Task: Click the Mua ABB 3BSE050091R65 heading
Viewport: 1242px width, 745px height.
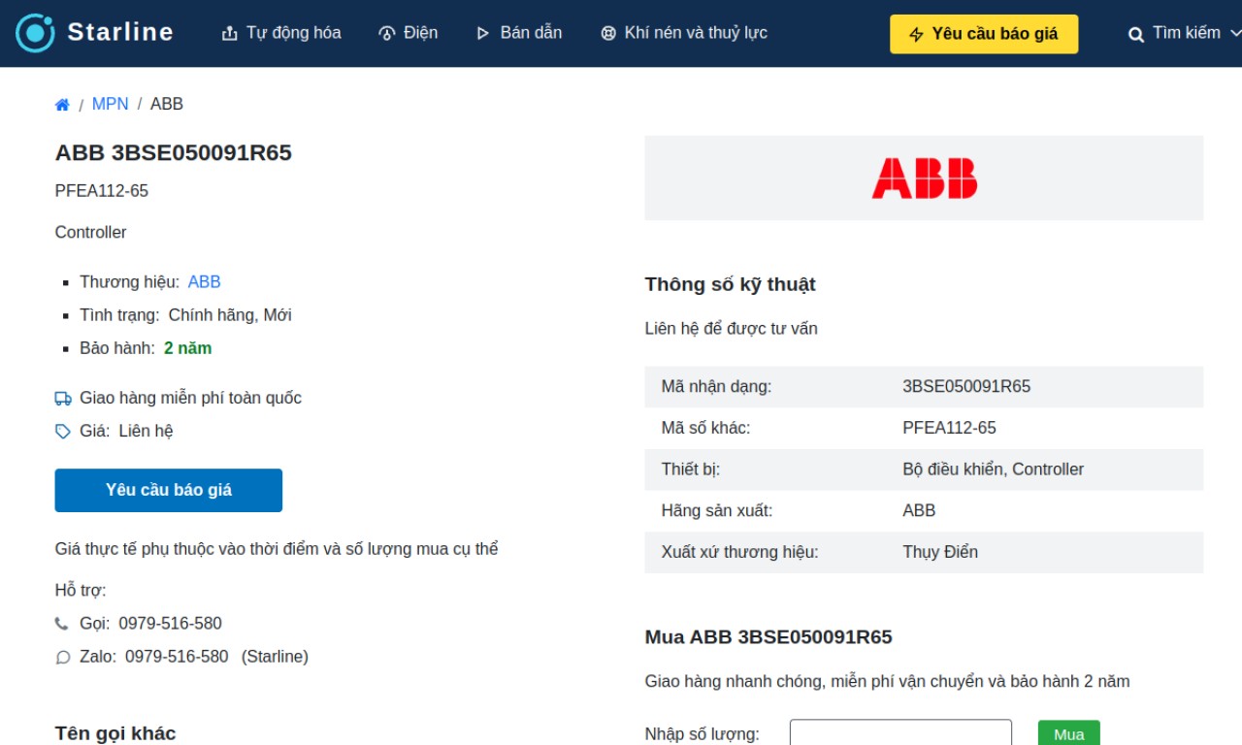Action: [x=768, y=637]
